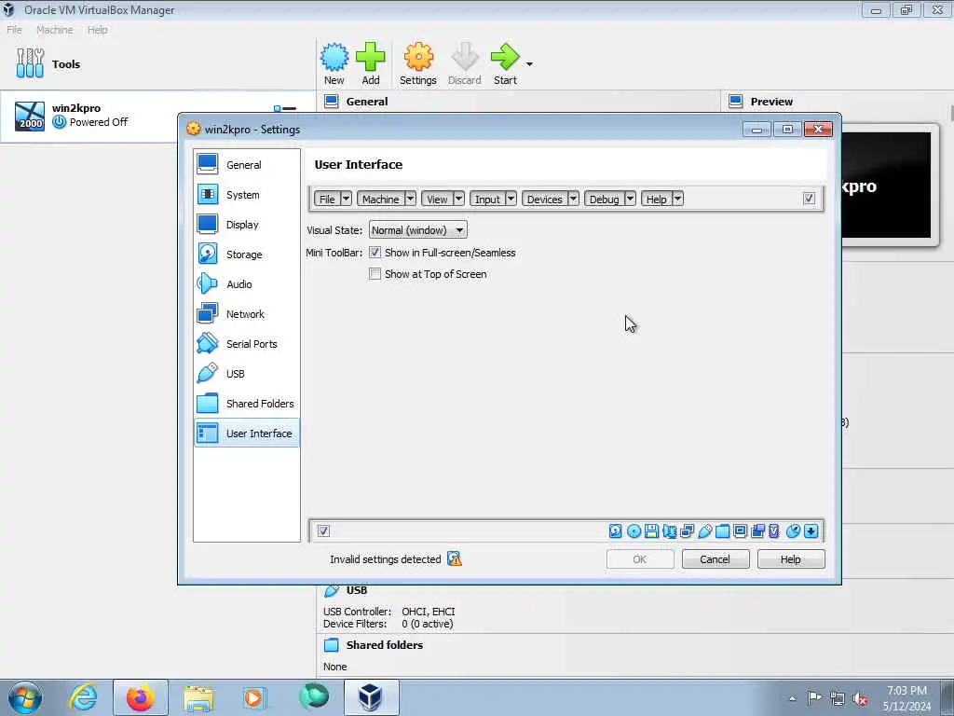
Task: Open the Serial Ports settings category
Action: pos(246,343)
